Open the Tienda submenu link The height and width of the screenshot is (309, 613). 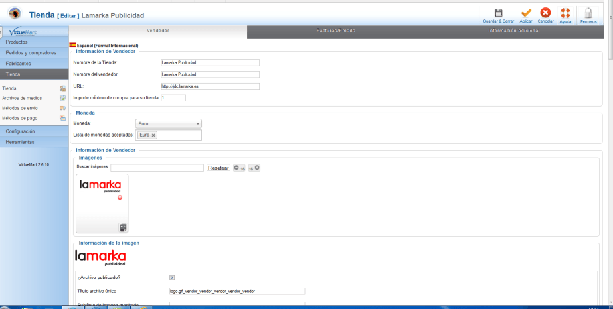tap(9, 89)
